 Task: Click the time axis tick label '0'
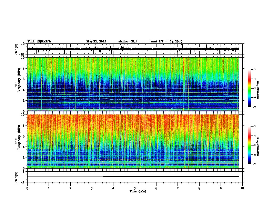(x=27, y=188)
